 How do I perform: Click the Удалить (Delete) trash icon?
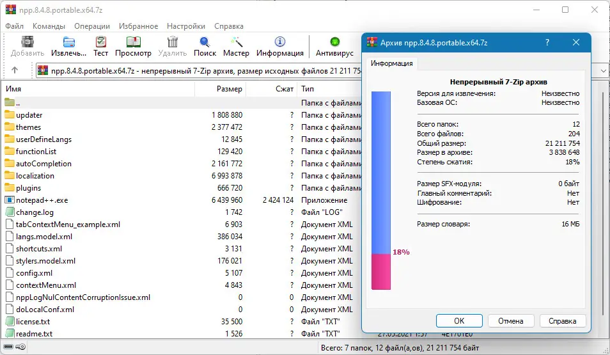click(x=173, y=42)
